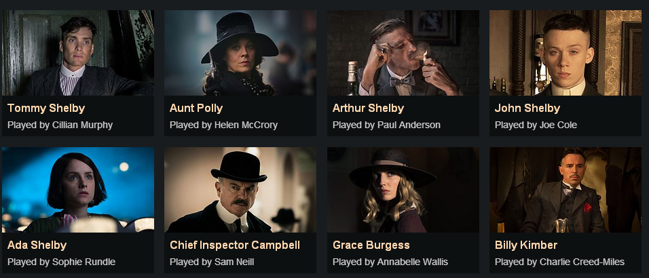Image resolution: width=649 pixels, height=278 pixels.
Task: Click the Tommy Shelby name heading
Action: (46, 108)
